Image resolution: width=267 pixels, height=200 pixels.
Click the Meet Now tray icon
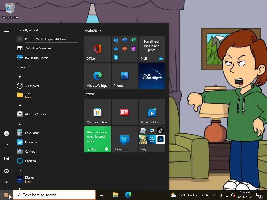[x=221, y=195]
